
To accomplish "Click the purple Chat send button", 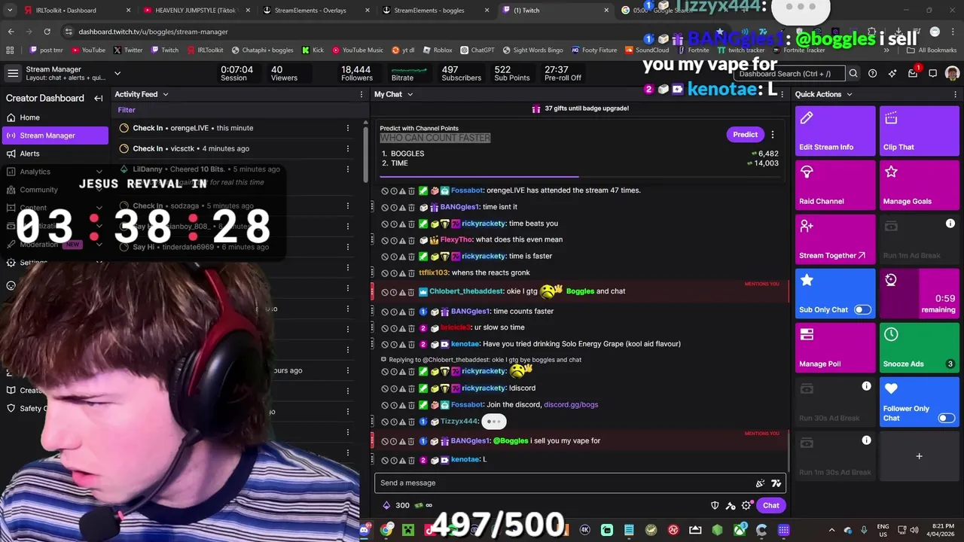I will click(770, 506).
